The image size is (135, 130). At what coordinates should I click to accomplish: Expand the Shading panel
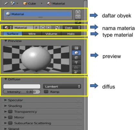pyautogui.click(x=5, y=106)
